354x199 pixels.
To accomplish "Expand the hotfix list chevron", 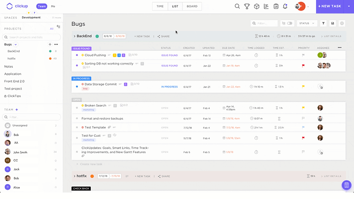I will pyautogui.click(x=74, y=176).
